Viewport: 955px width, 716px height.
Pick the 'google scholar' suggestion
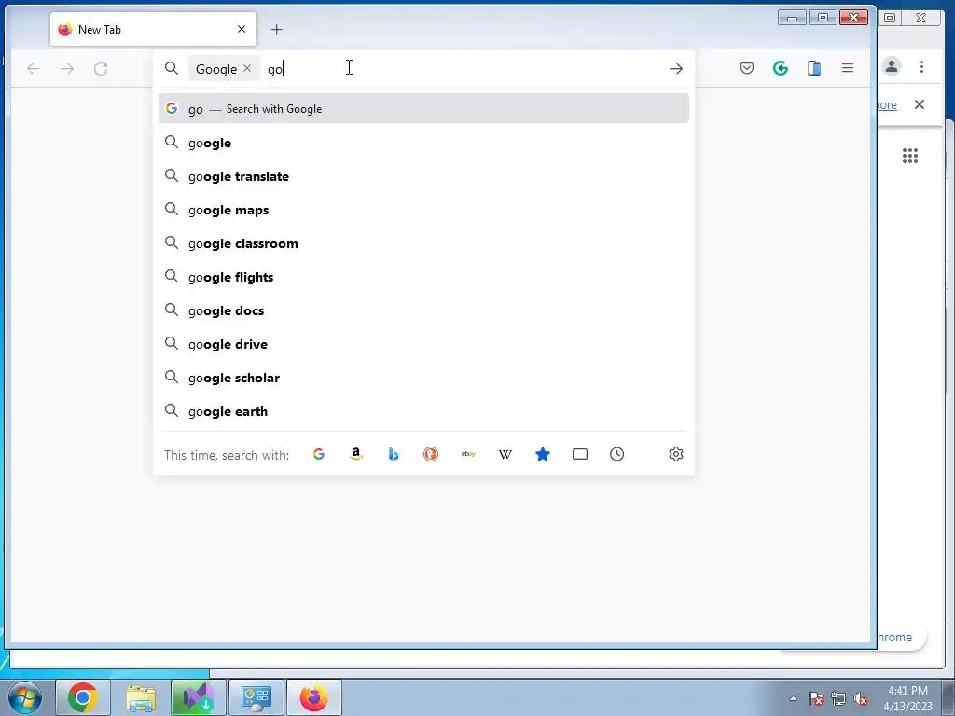(x=423, y=377)
